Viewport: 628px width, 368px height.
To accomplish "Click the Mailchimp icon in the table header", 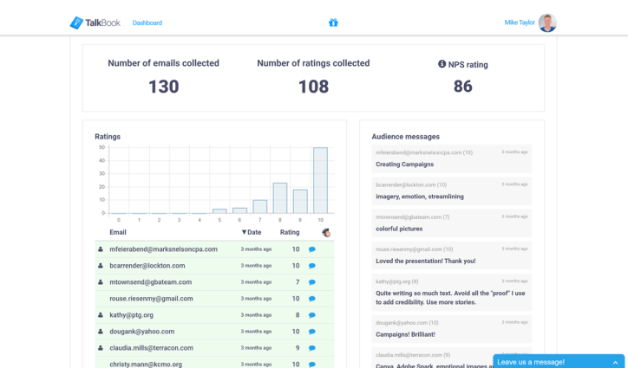I will [326, 232].
